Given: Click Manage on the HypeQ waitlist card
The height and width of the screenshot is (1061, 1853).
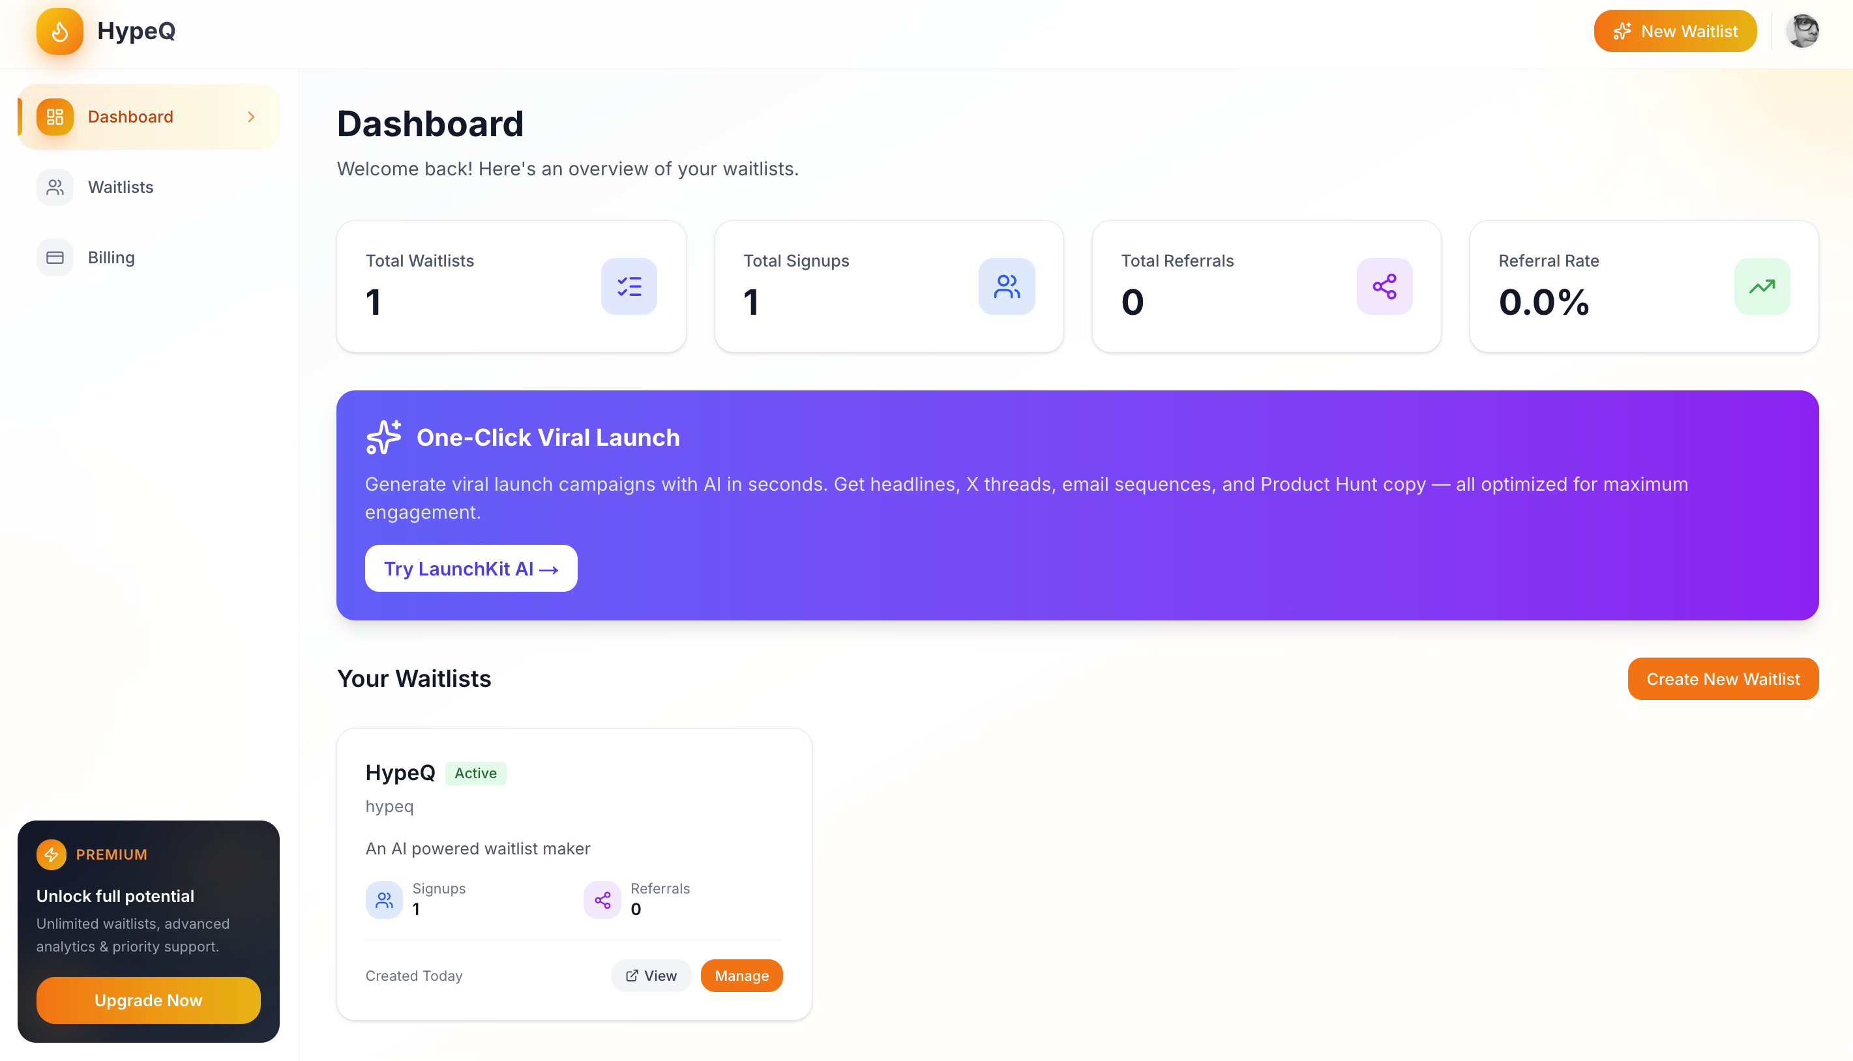Looking at the screenshot, I should (x=741, y=975).
